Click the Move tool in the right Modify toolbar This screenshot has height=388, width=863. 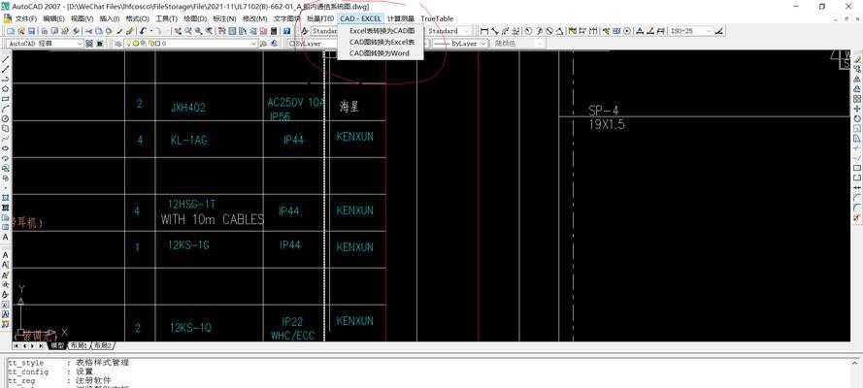coord(857,109)
